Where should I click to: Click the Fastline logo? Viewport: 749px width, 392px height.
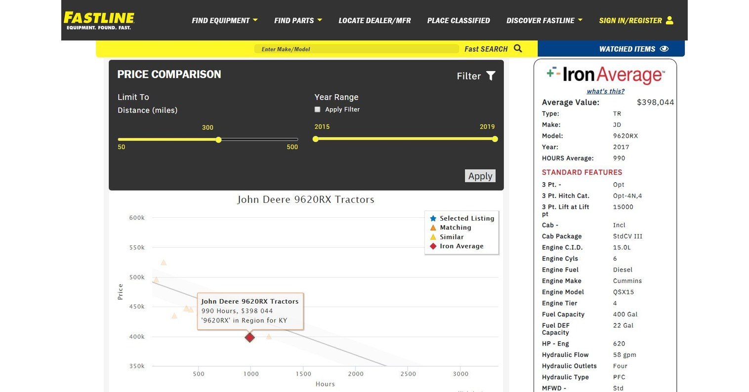[99, 20]
